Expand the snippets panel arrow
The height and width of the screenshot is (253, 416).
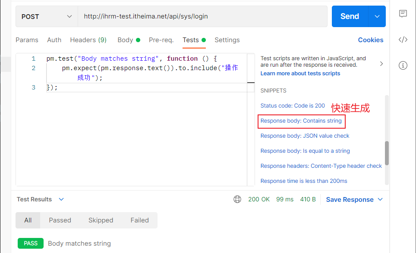381,64
